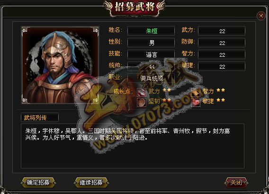Click the 武力 growth point icon
The height and width of the screenshot is (194, 269).
142,92
